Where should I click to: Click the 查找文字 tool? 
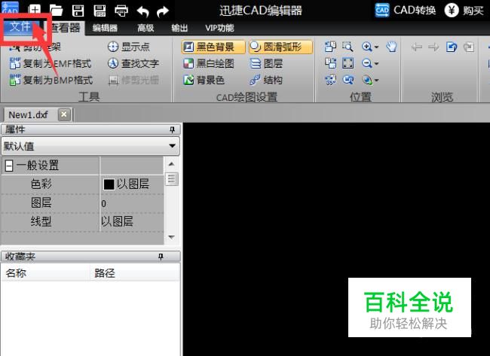click(133, 64)
